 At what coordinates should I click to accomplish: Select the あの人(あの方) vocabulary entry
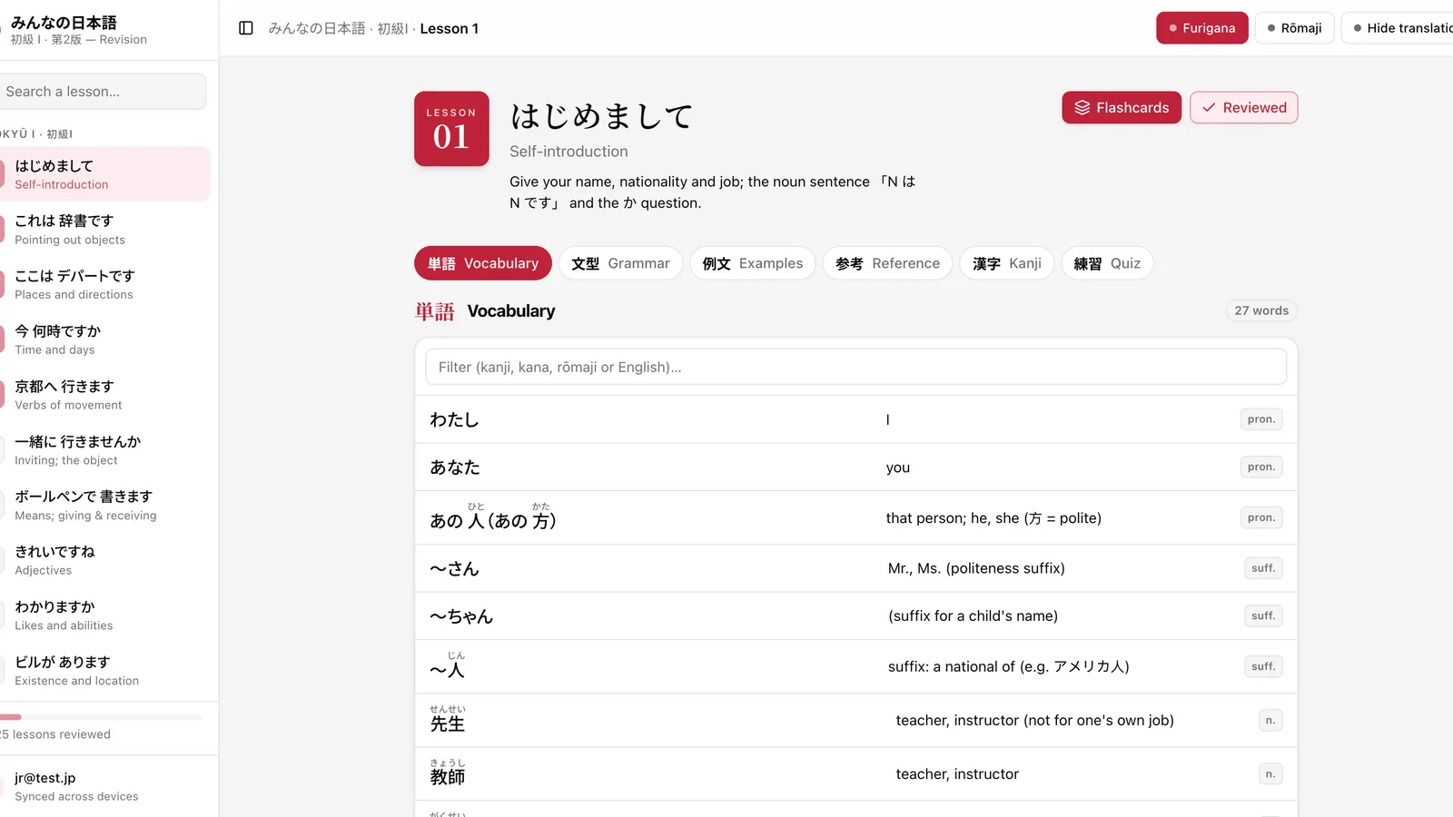click(x=493, y=518)
